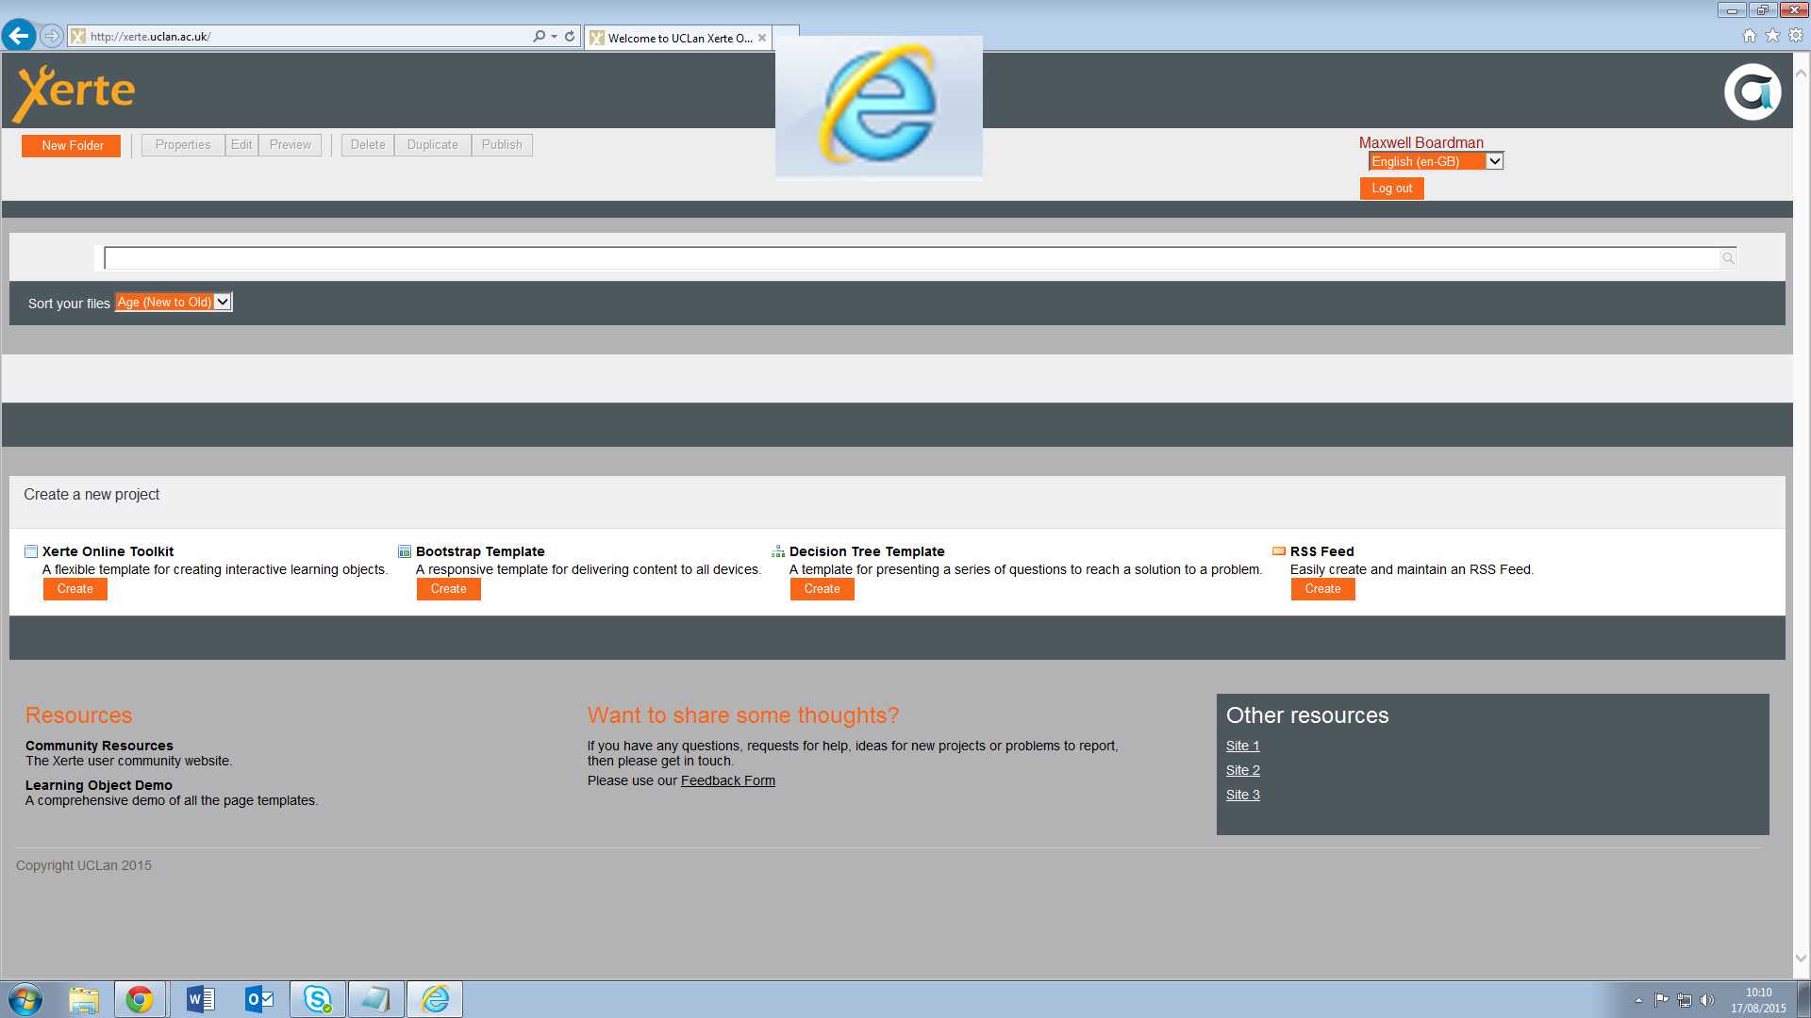This screenshot has width=1811, height=1018.
Task: Open the browser Tools gear icon
Action: (1796, 35)
